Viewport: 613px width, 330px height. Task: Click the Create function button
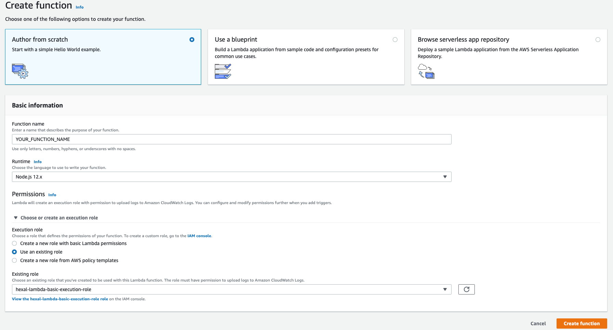click(582, 324)
